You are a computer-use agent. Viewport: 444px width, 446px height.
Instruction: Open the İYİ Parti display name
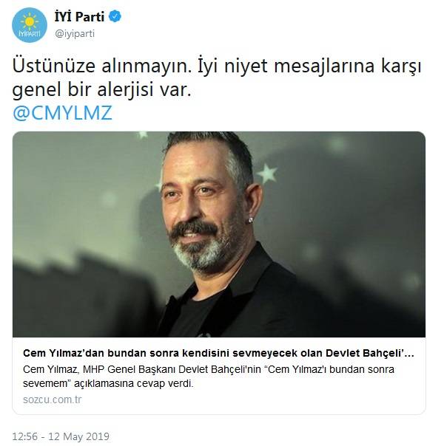point(79,16)
